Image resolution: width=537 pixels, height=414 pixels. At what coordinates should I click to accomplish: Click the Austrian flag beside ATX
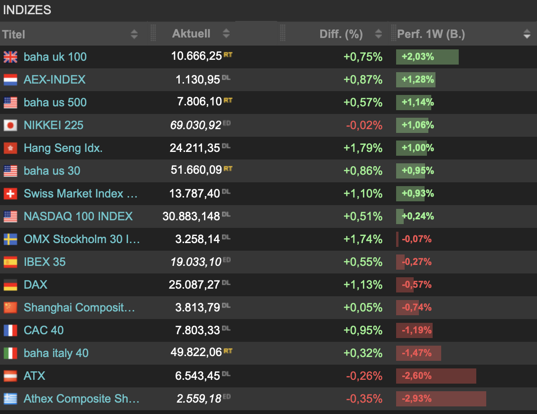click(x=10, y=376)
